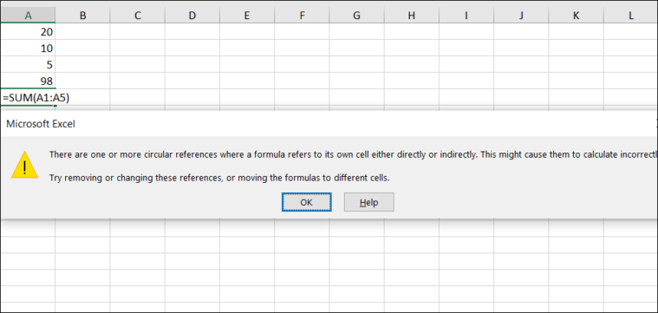Select column B header
Viewport: 658px width, 313px height.
pos(82,16)
